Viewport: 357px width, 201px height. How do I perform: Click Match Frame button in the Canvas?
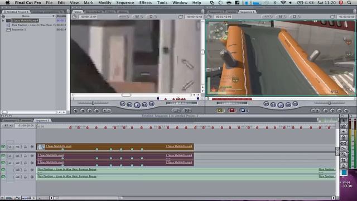click(346, 111)
